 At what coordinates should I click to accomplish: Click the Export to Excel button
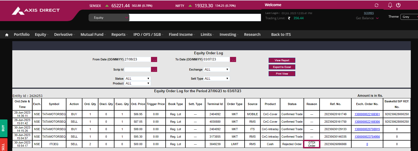click(282, 67)
